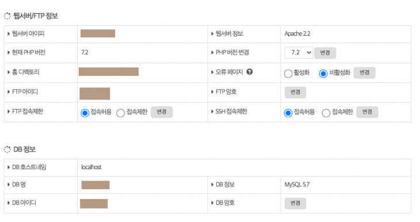The image size is (420, 222).
Task: Select 비활성화 radio for error page
Action: coord(323,74)
